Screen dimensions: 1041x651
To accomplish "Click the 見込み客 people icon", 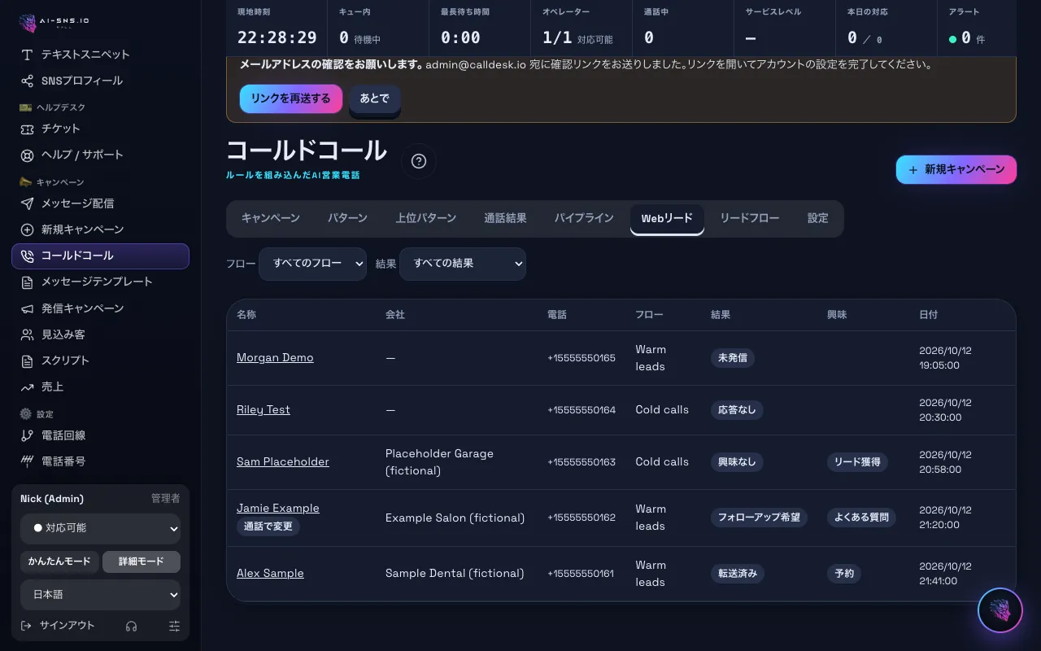I will 27,334.
